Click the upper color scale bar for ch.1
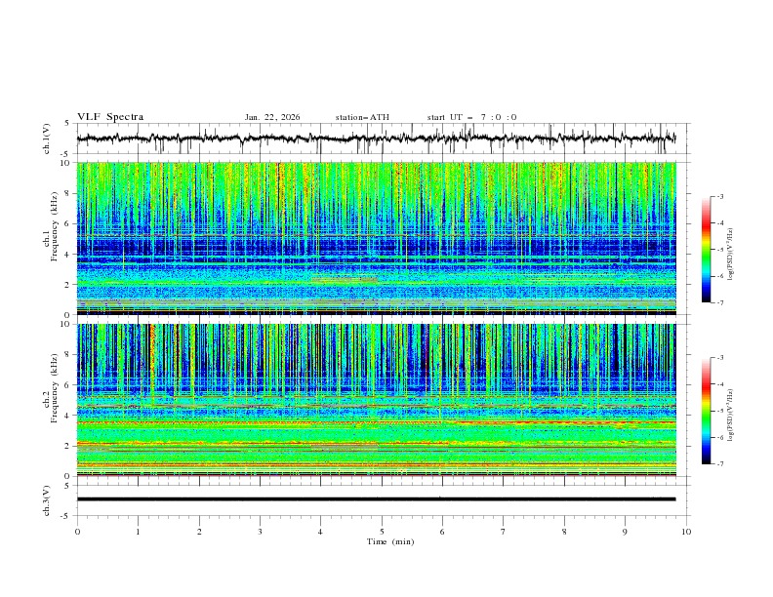The image size is (773, 597). point(706,250)
